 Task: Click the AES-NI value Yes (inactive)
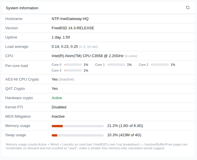[x=63, y=79]
